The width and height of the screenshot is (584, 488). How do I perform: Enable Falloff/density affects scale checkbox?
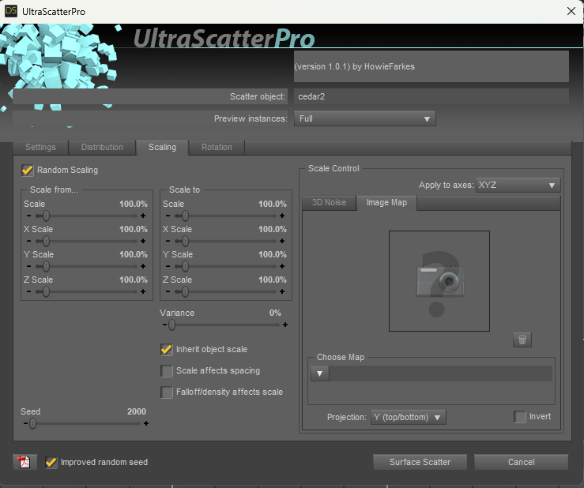pos(167,392)
